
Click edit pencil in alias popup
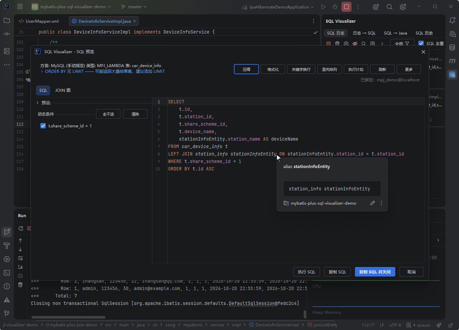click(373, 203)
